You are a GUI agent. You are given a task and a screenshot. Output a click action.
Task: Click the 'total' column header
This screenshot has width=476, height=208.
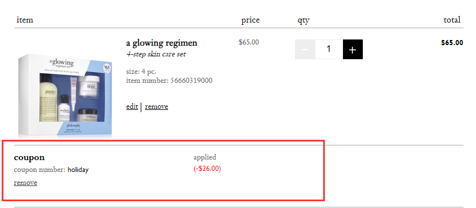452,20
